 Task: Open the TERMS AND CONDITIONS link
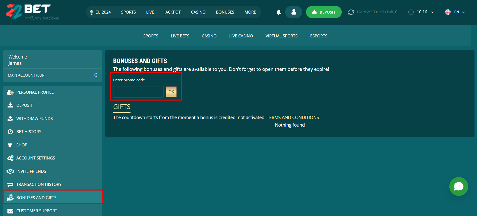pyautogui.click(x=293, y=118)
